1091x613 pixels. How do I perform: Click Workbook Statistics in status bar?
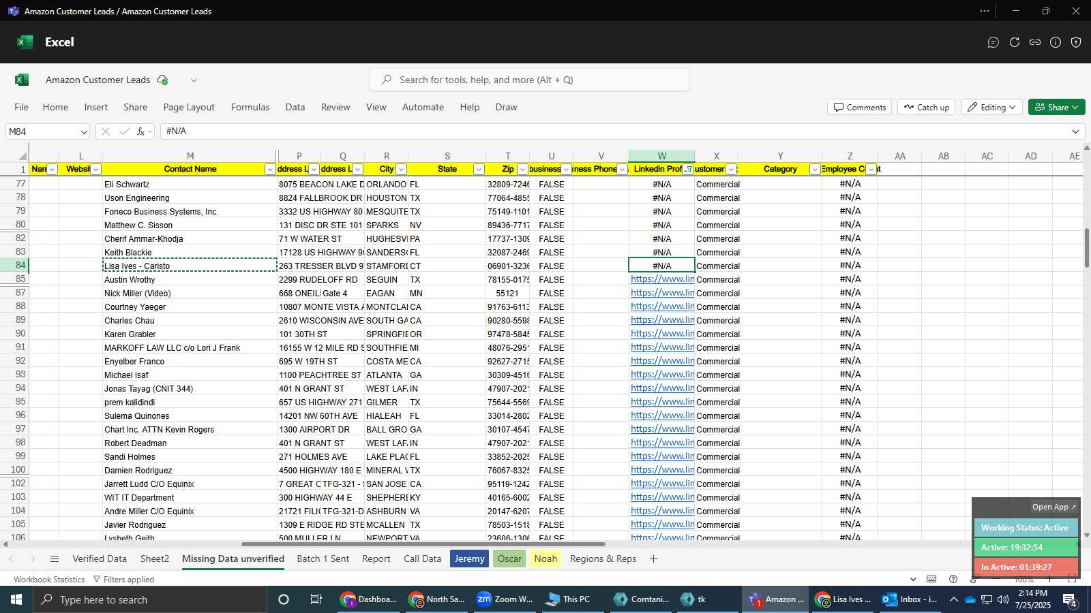tap(49, 580)
